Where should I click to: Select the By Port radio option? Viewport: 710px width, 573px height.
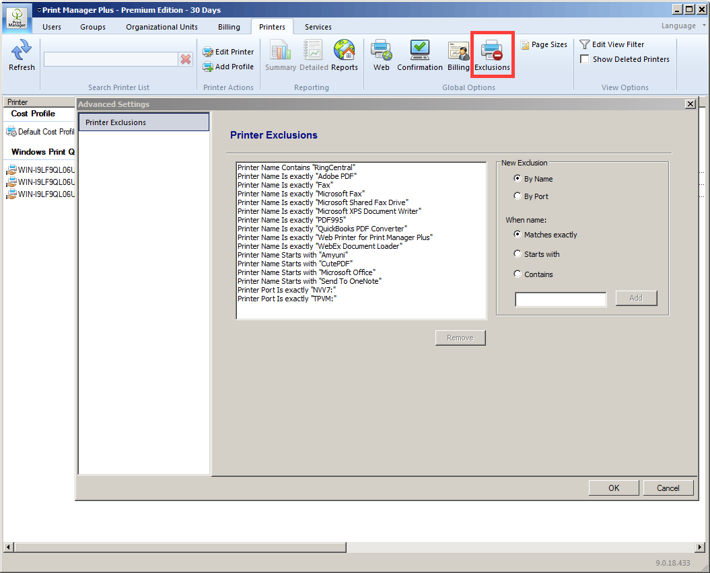coord(531,196)
